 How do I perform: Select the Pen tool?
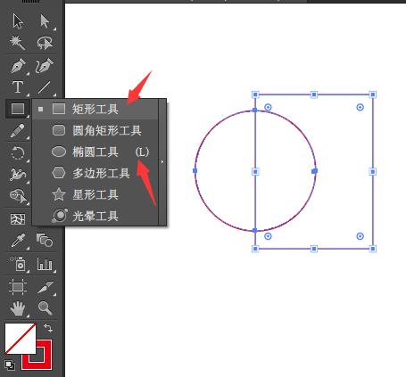pyautogui.click(x=18, y=66)
